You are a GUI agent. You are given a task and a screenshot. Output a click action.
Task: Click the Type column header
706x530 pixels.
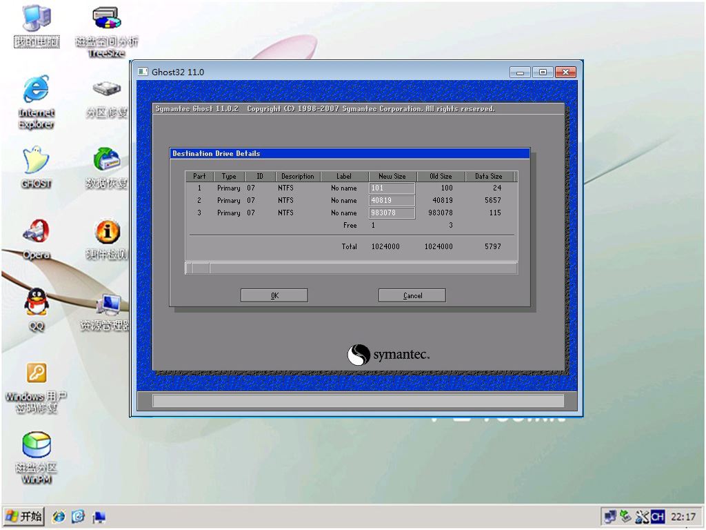click(x=229, y=176)
